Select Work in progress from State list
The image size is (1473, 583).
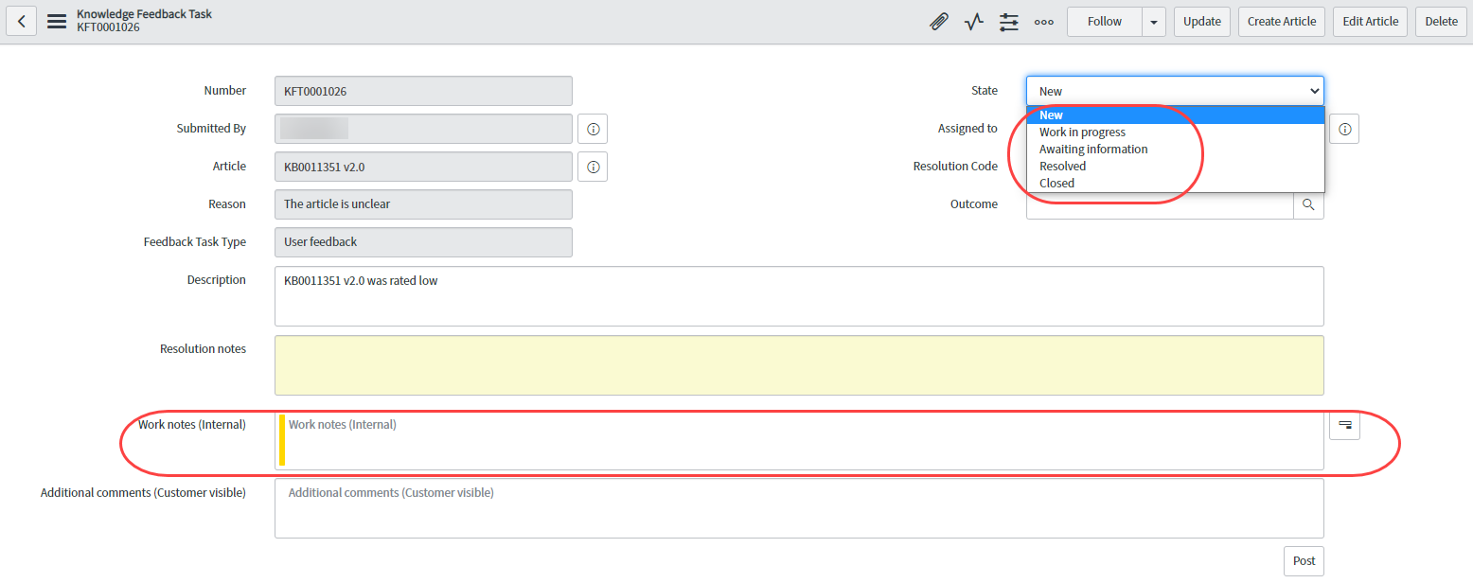[1082, 132]
